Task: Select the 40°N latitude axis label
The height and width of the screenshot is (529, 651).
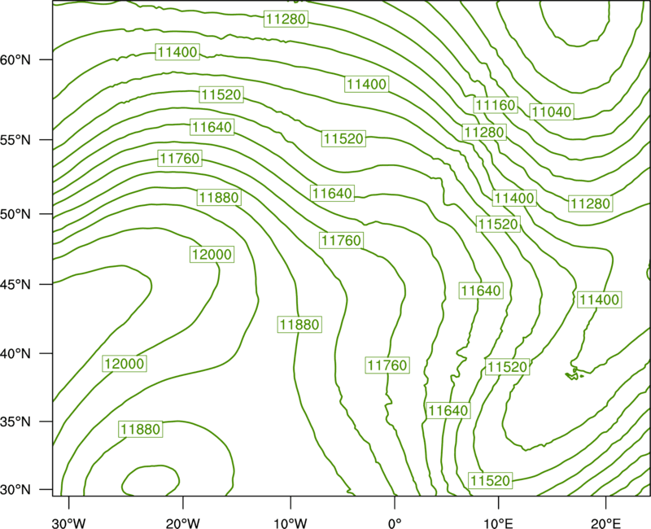Action: click(x=15, y=354)
